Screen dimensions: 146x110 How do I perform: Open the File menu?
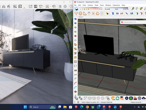[x=75, y=5]
